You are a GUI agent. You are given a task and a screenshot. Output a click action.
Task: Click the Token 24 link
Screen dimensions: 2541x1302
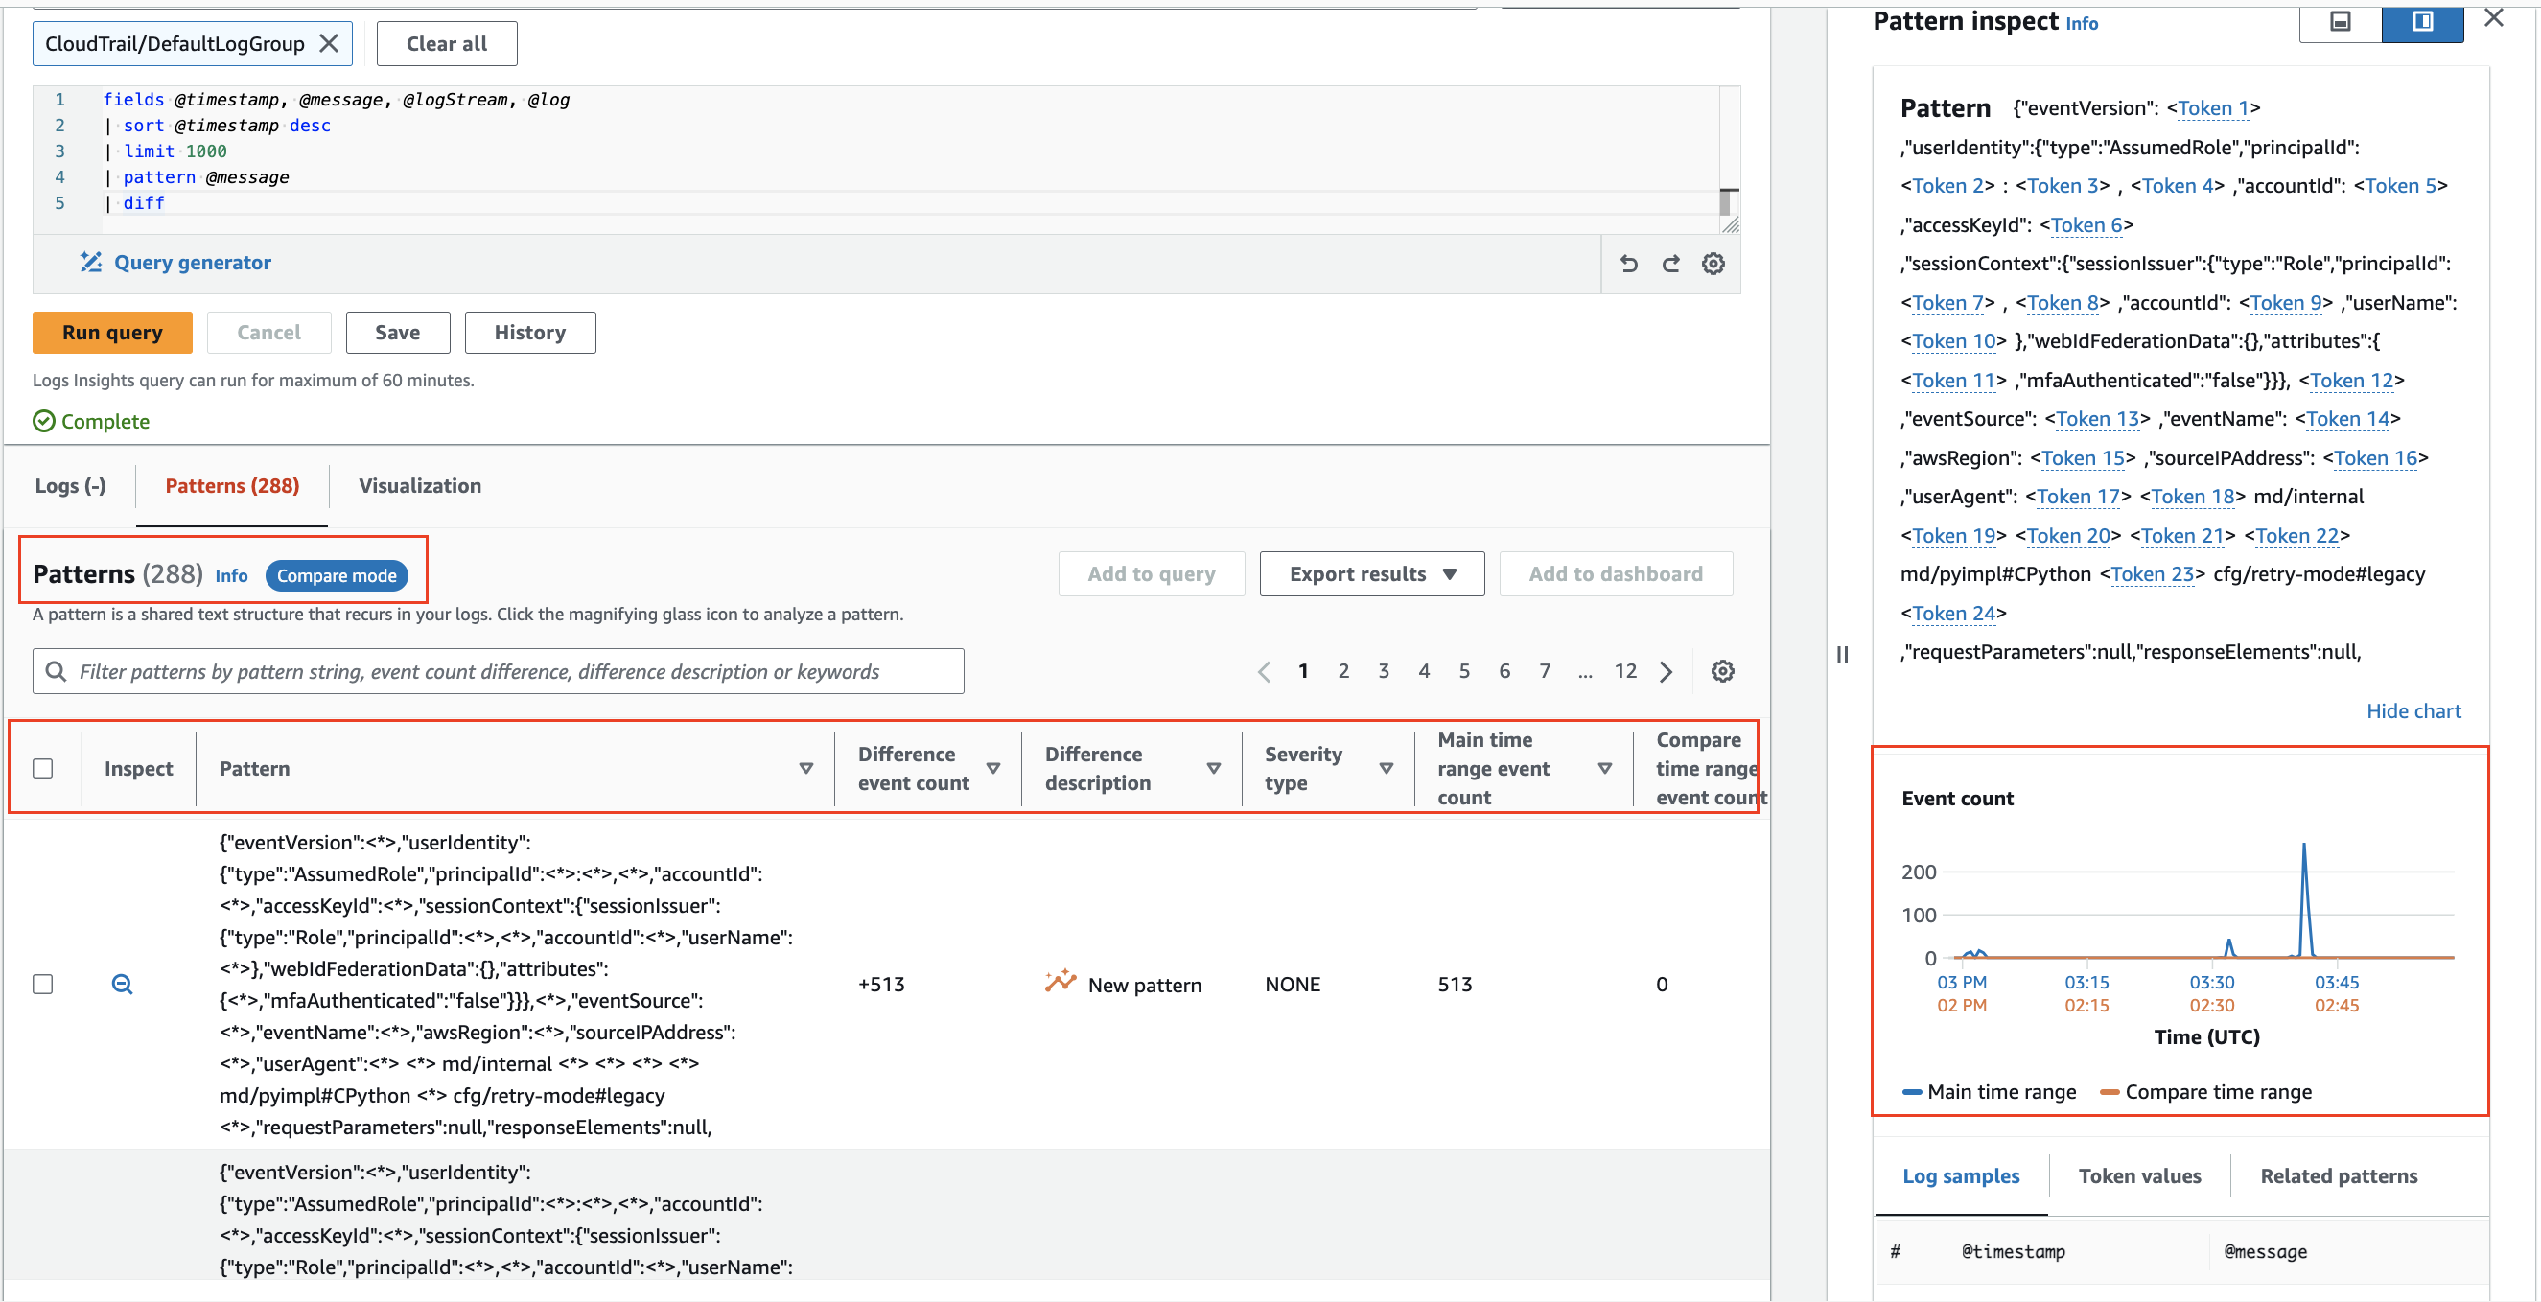(x=1952, y=614)
